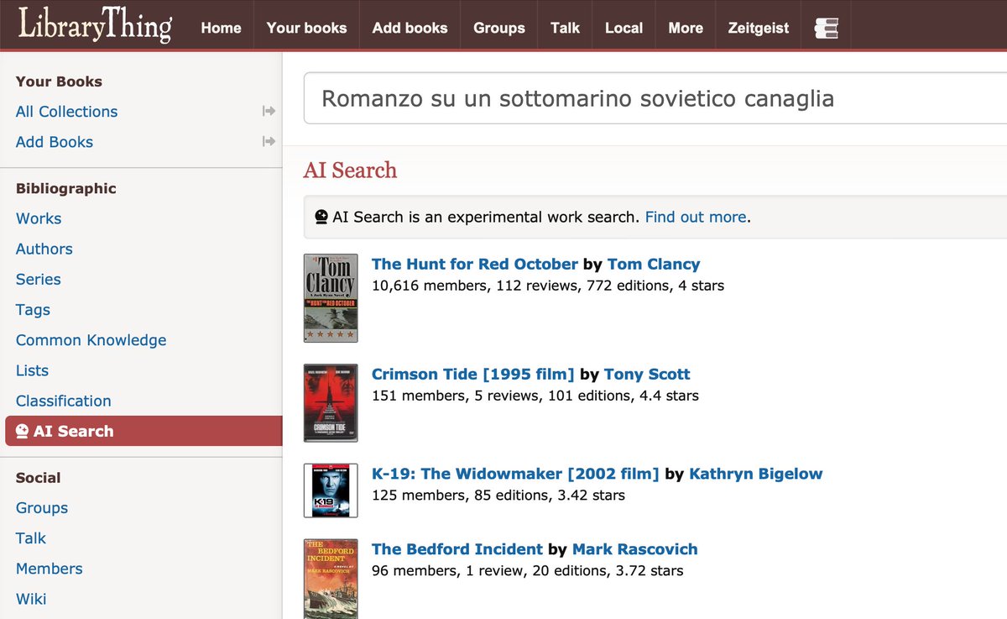
Task: Open Series in sidebar
Action: [39, 279]
